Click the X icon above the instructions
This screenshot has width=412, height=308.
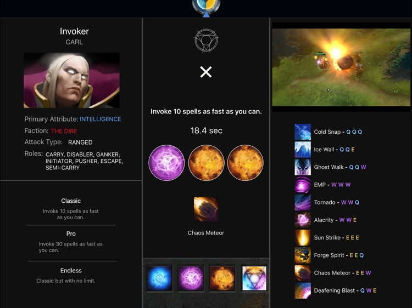pyautogui.click(x=206, y=72)
